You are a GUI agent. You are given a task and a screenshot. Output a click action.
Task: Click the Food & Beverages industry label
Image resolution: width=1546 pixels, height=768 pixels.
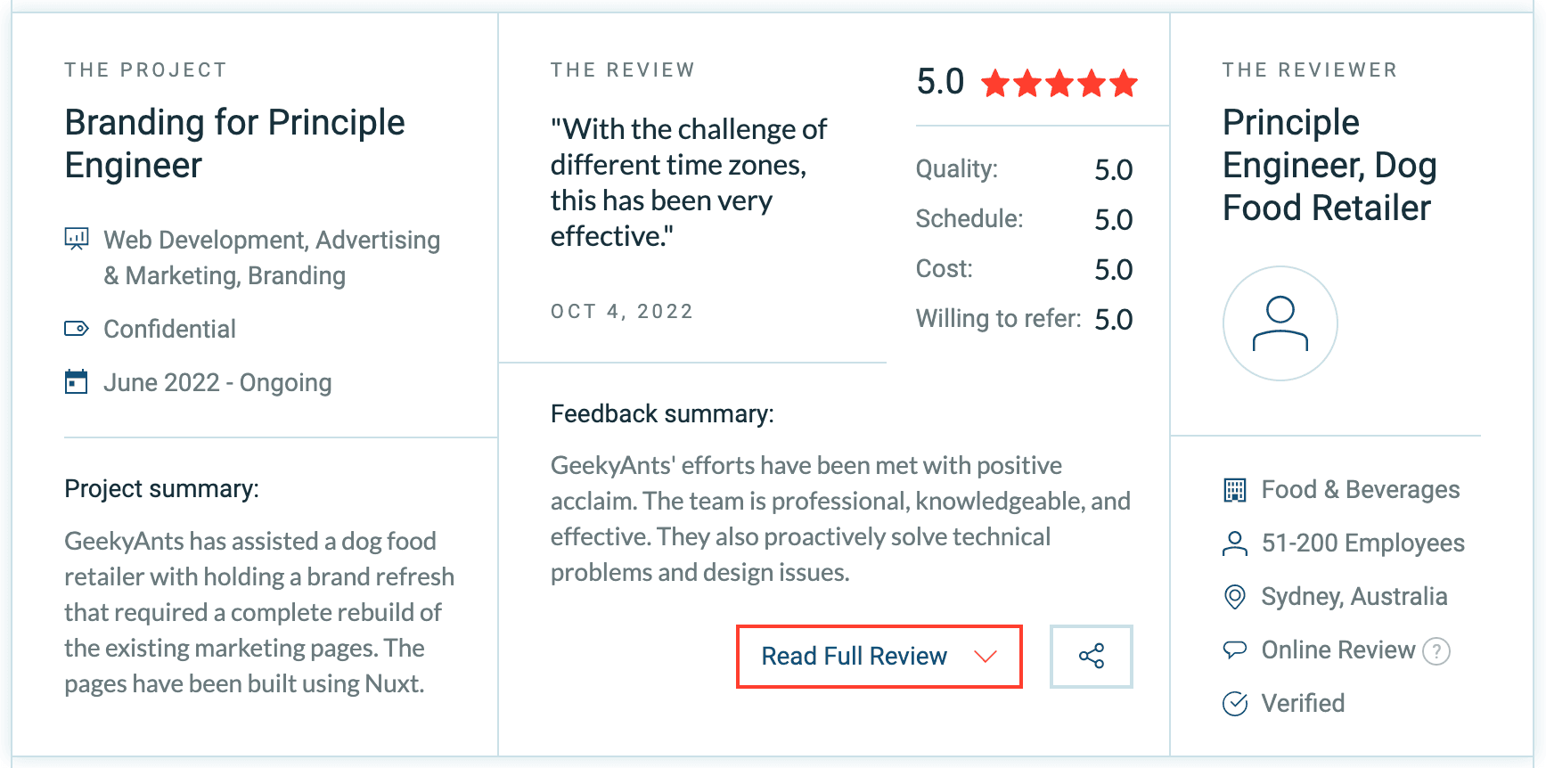(x=1360, y=490)
